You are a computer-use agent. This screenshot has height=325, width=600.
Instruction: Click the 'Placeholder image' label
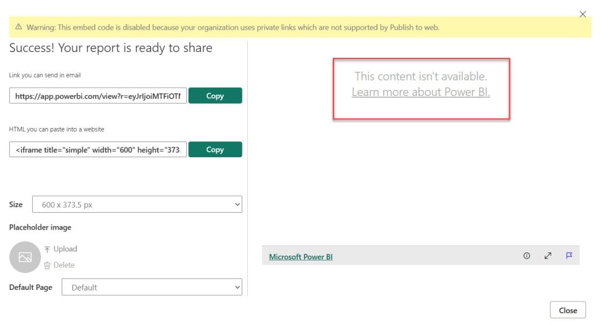pyautogui.click(x=40, y=227)
